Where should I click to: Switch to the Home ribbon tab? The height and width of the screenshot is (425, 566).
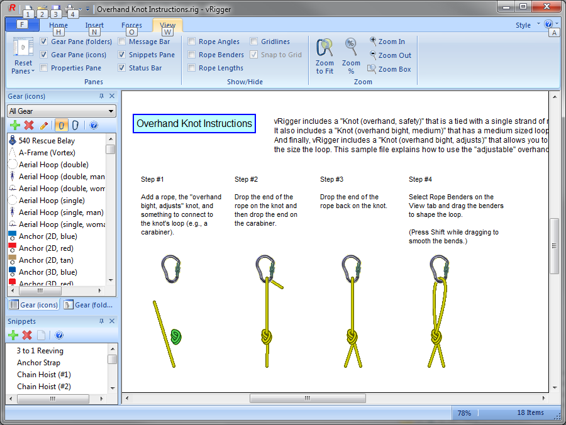click(58, 25)
